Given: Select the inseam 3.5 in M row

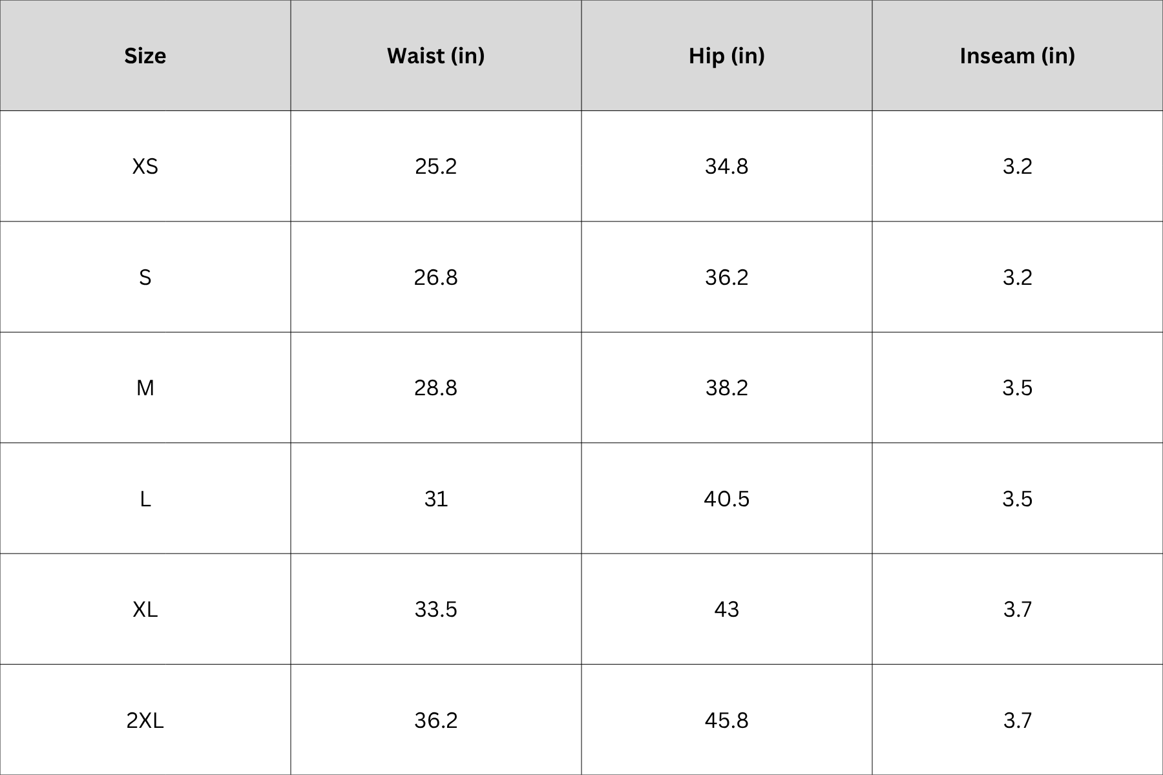Looking at the screenshot, I should (x=1017, y=388).
